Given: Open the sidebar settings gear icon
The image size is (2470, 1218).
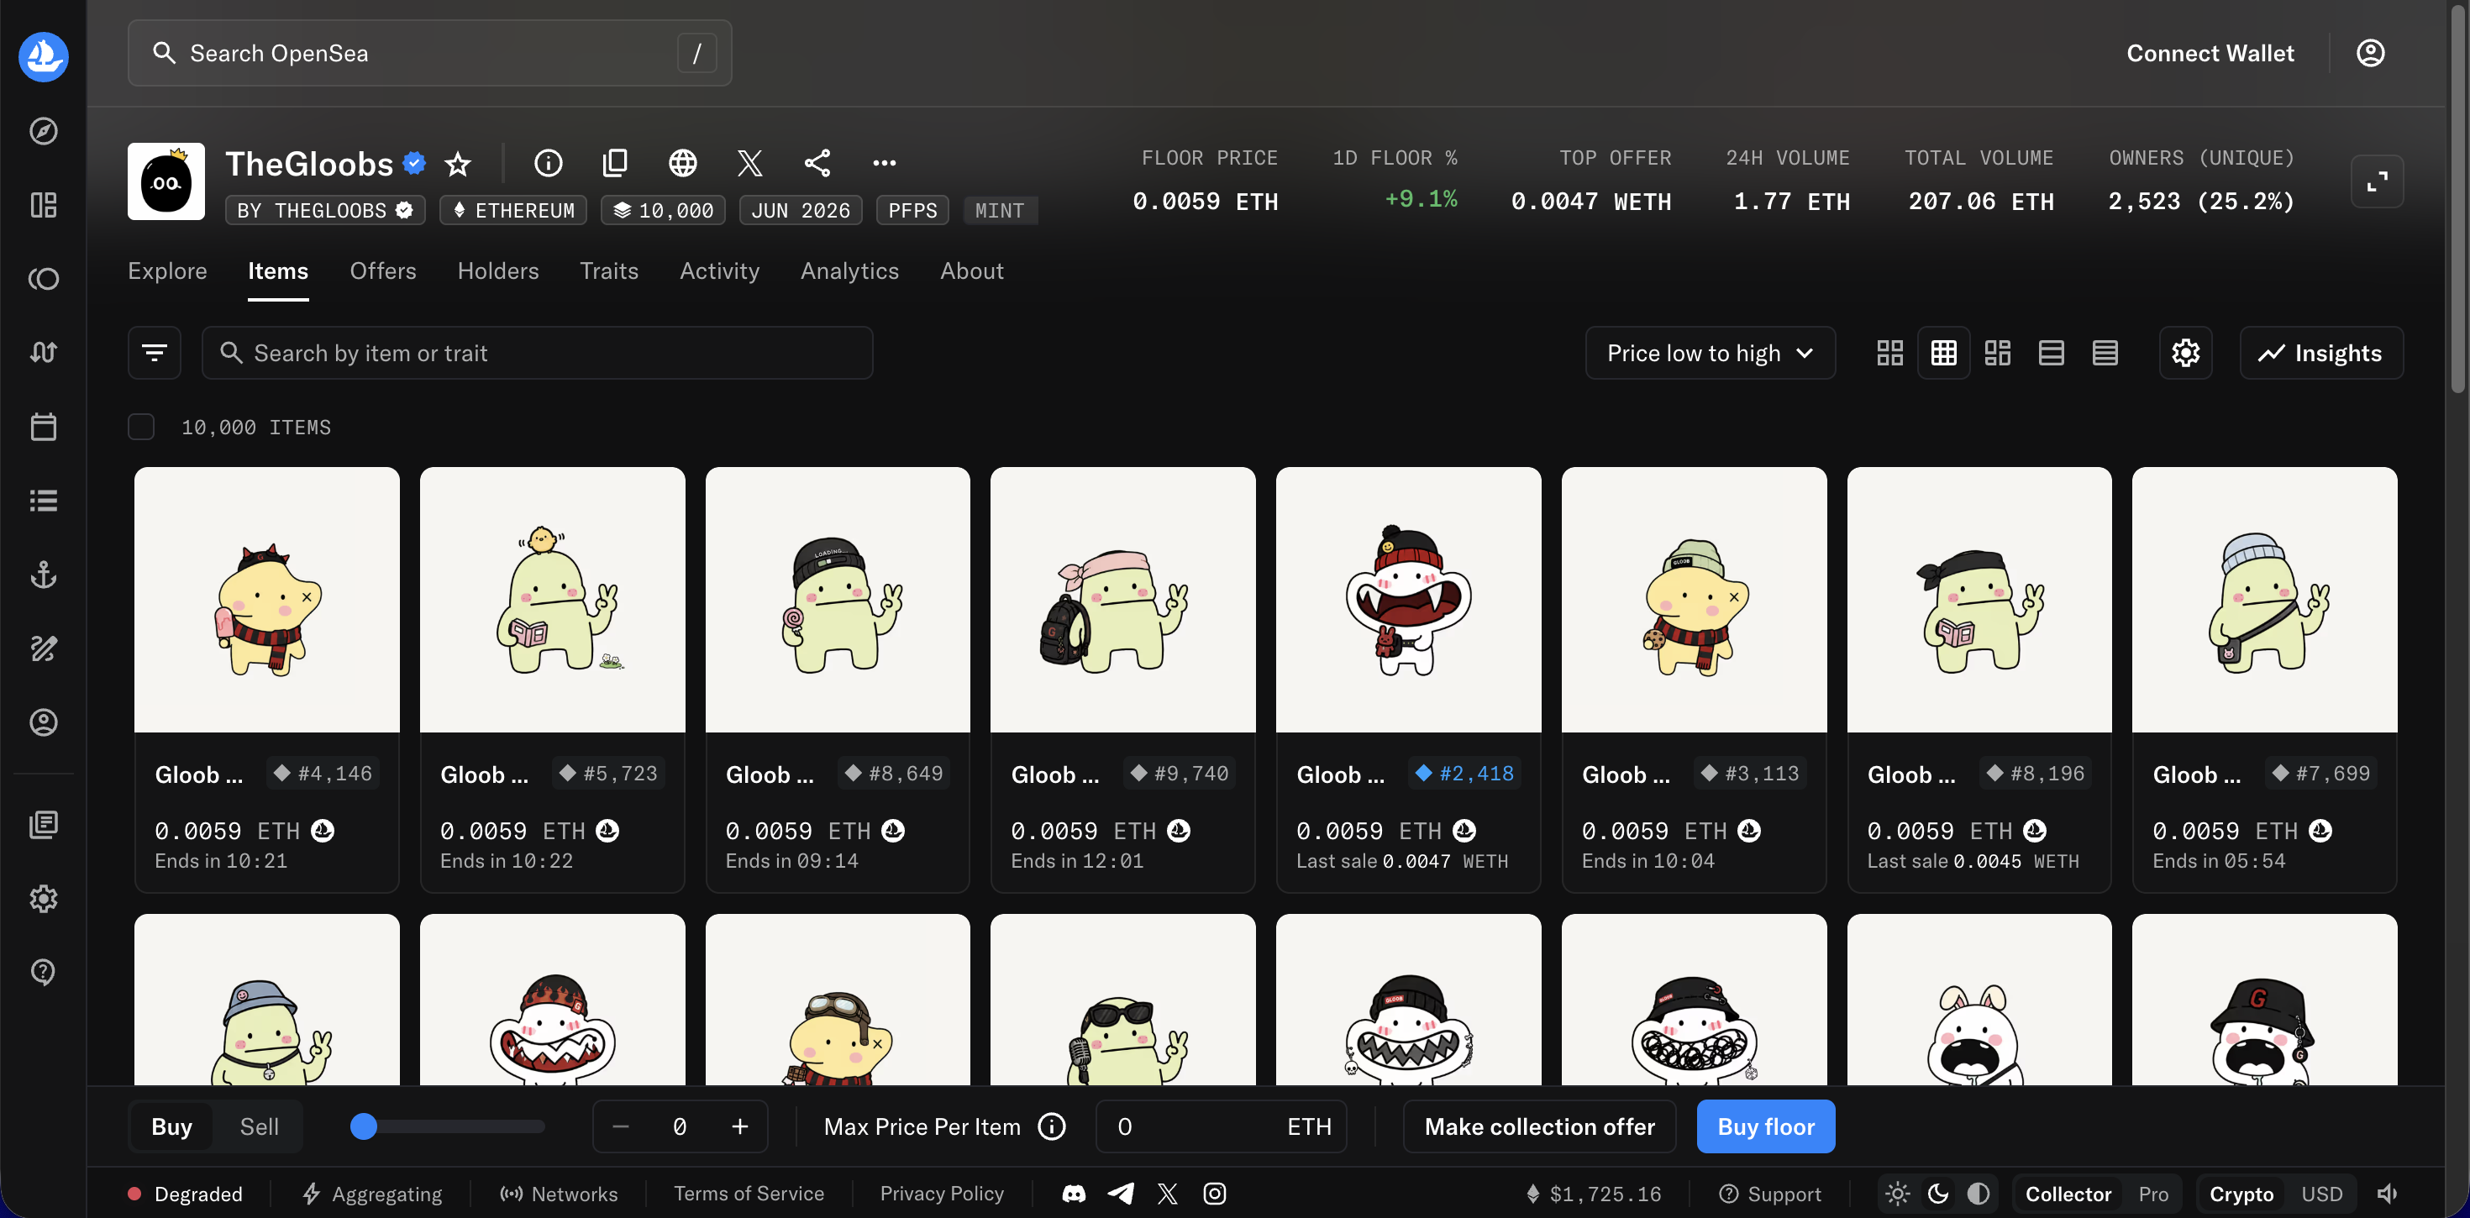Looking at the screenshot, I should click(43, 899).
